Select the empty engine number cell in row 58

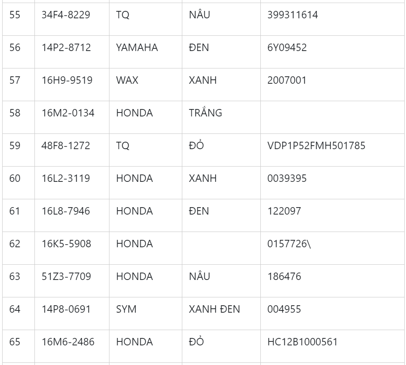[x=332, y=113]
